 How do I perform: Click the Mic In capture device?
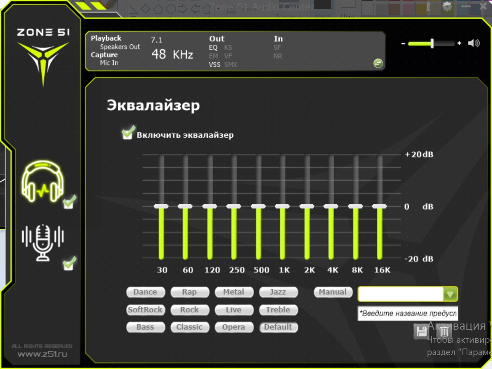tap(109, 63)
